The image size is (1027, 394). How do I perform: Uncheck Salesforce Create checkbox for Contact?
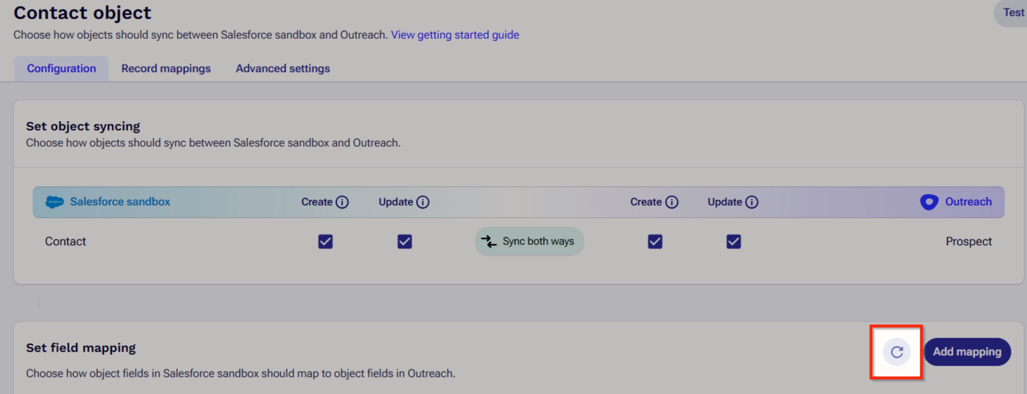click(x=325, y=242)
